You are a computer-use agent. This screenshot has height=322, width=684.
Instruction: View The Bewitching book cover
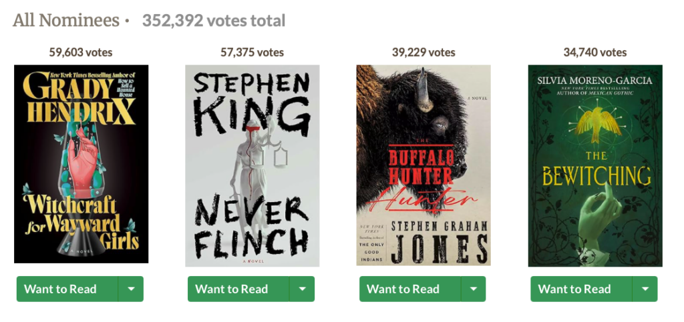coord(594,165)
